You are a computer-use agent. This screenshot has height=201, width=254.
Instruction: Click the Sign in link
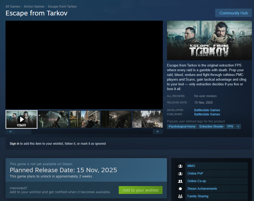[x=14, y=144]
